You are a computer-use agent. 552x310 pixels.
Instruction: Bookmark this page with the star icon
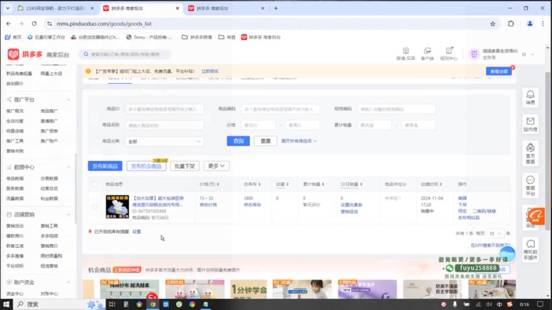coord(493,23)
